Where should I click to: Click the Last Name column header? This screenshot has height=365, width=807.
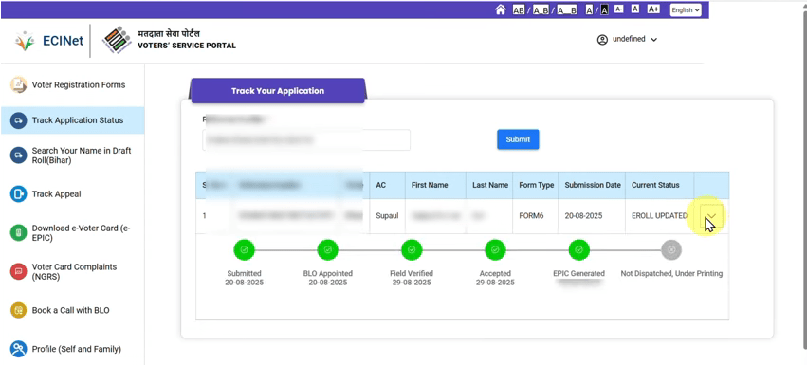[x=490, y=185]
